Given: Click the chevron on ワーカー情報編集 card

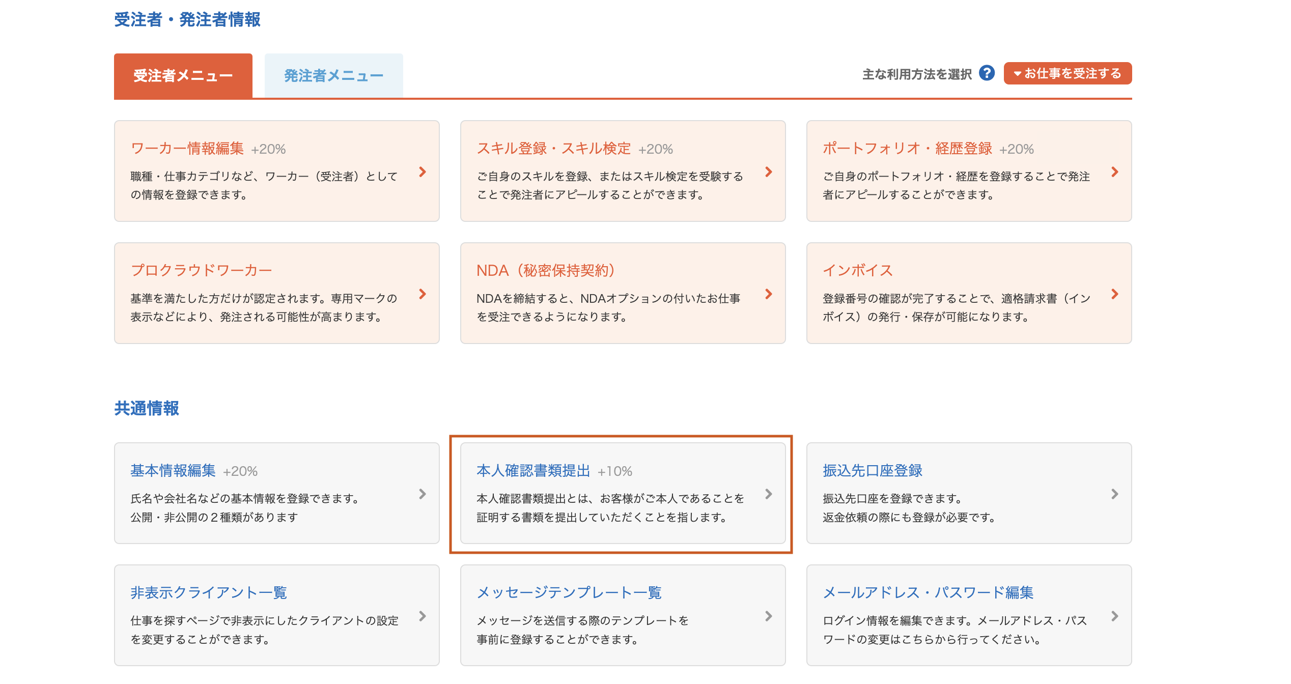Looking at the screenshot, I should tap(423, 172).
